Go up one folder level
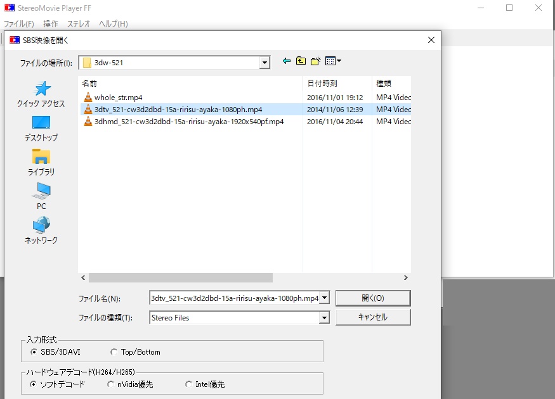 pos(301,61)
